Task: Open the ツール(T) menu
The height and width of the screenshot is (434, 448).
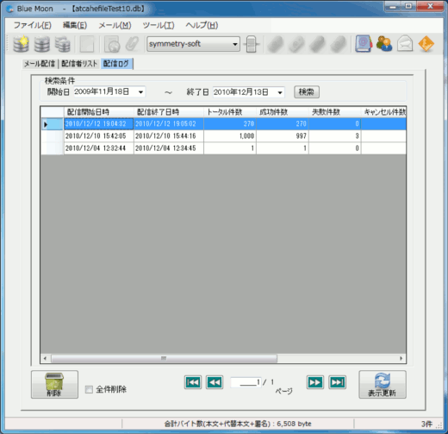Action: tap(159, 25)
